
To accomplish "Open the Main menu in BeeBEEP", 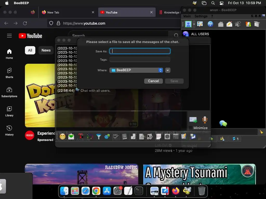I will pos(187,16).
